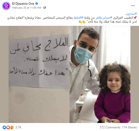The width and height of the screenshot is (139, 131).
Task: Open the 3.7K reactions count
Action: click(18, 127)
